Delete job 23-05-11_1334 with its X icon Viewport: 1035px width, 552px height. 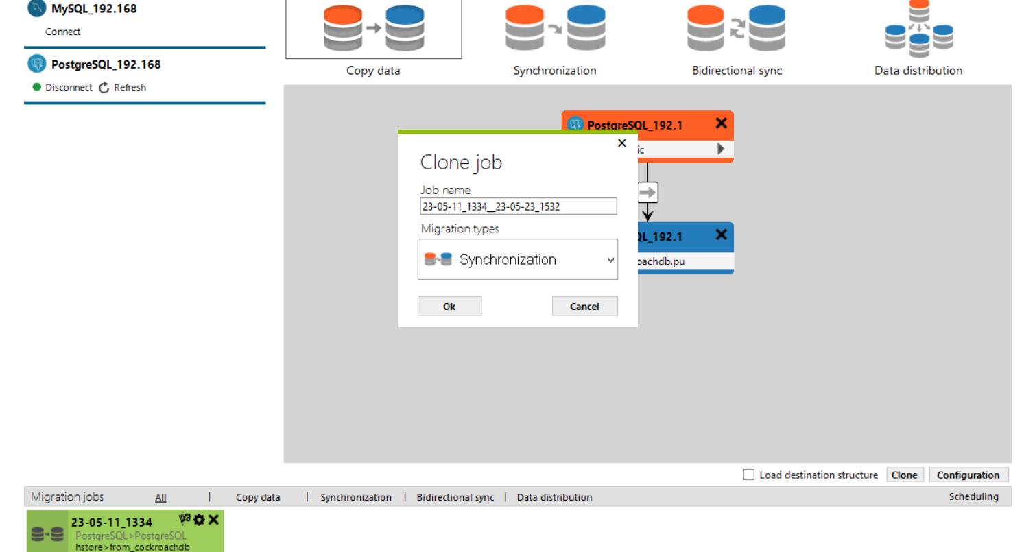[213, 520]
